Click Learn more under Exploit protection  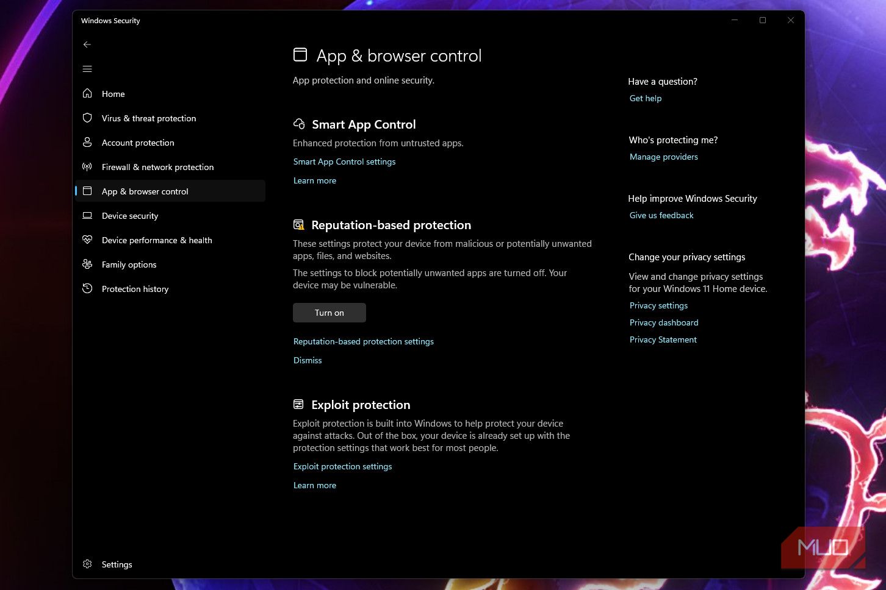315,485
